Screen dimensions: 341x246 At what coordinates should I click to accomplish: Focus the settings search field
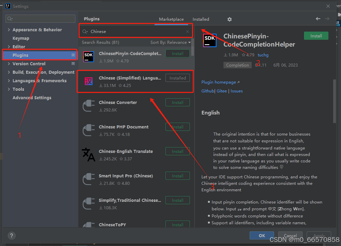(40, 19)
